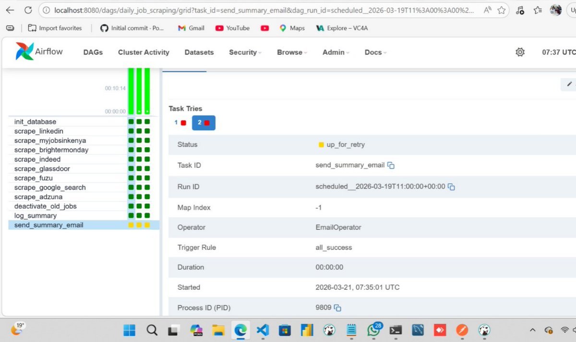Click the Wi-Fi icon in system tray
The width and height of the screenshot is (576, 342).
point(565,330)
